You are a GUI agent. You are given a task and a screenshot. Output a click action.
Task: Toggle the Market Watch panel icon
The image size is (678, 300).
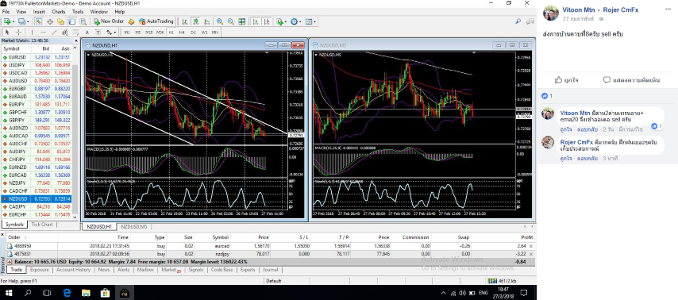pos(38,21)
